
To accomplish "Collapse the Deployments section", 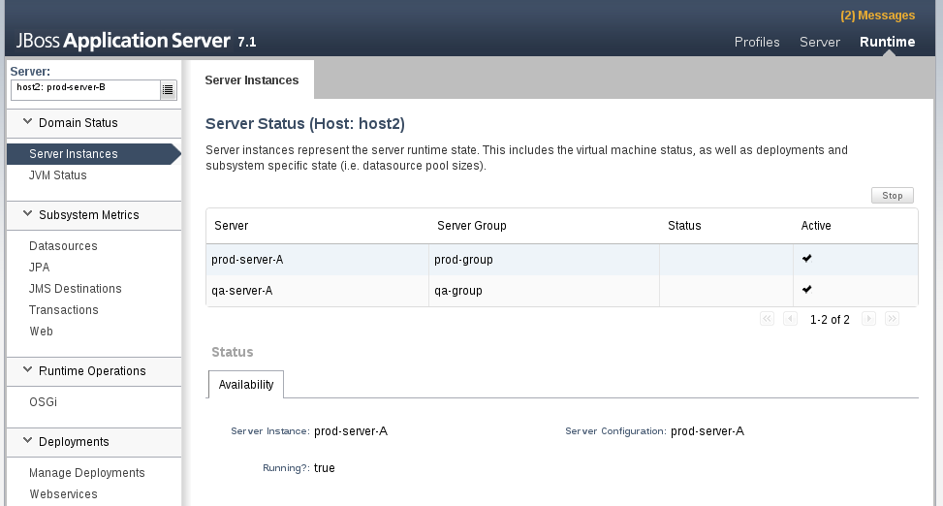I will pyautogui.click(x=27, y=441).
